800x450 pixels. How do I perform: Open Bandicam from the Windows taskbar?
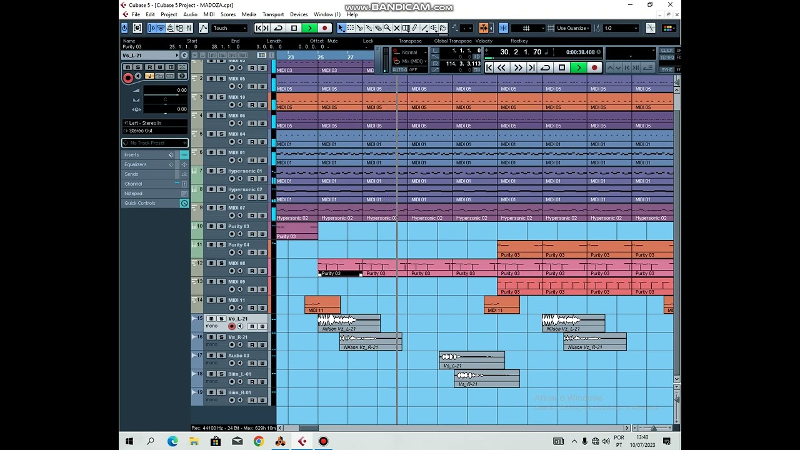[x=323, y=441]
